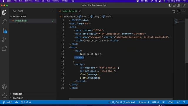
Task: Open the Run and Debug view
Action: point(4,39)
